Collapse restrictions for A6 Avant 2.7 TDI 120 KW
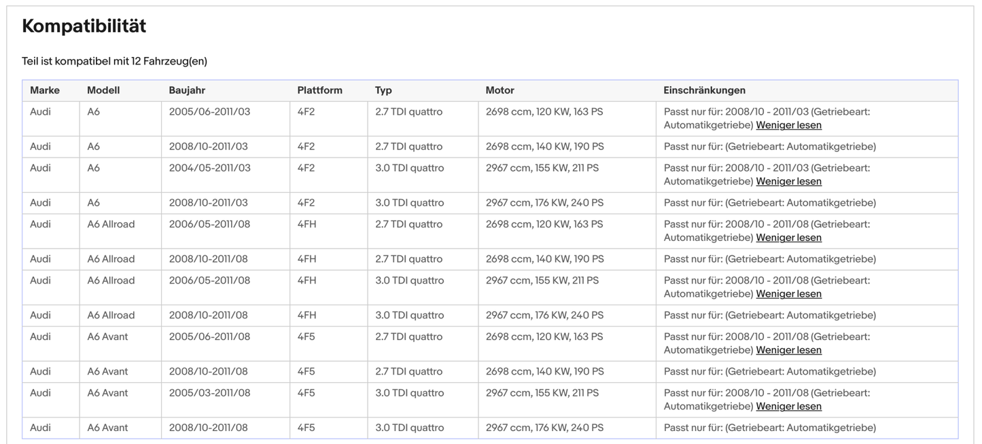 pyautogui.click(x=788, y=351)
